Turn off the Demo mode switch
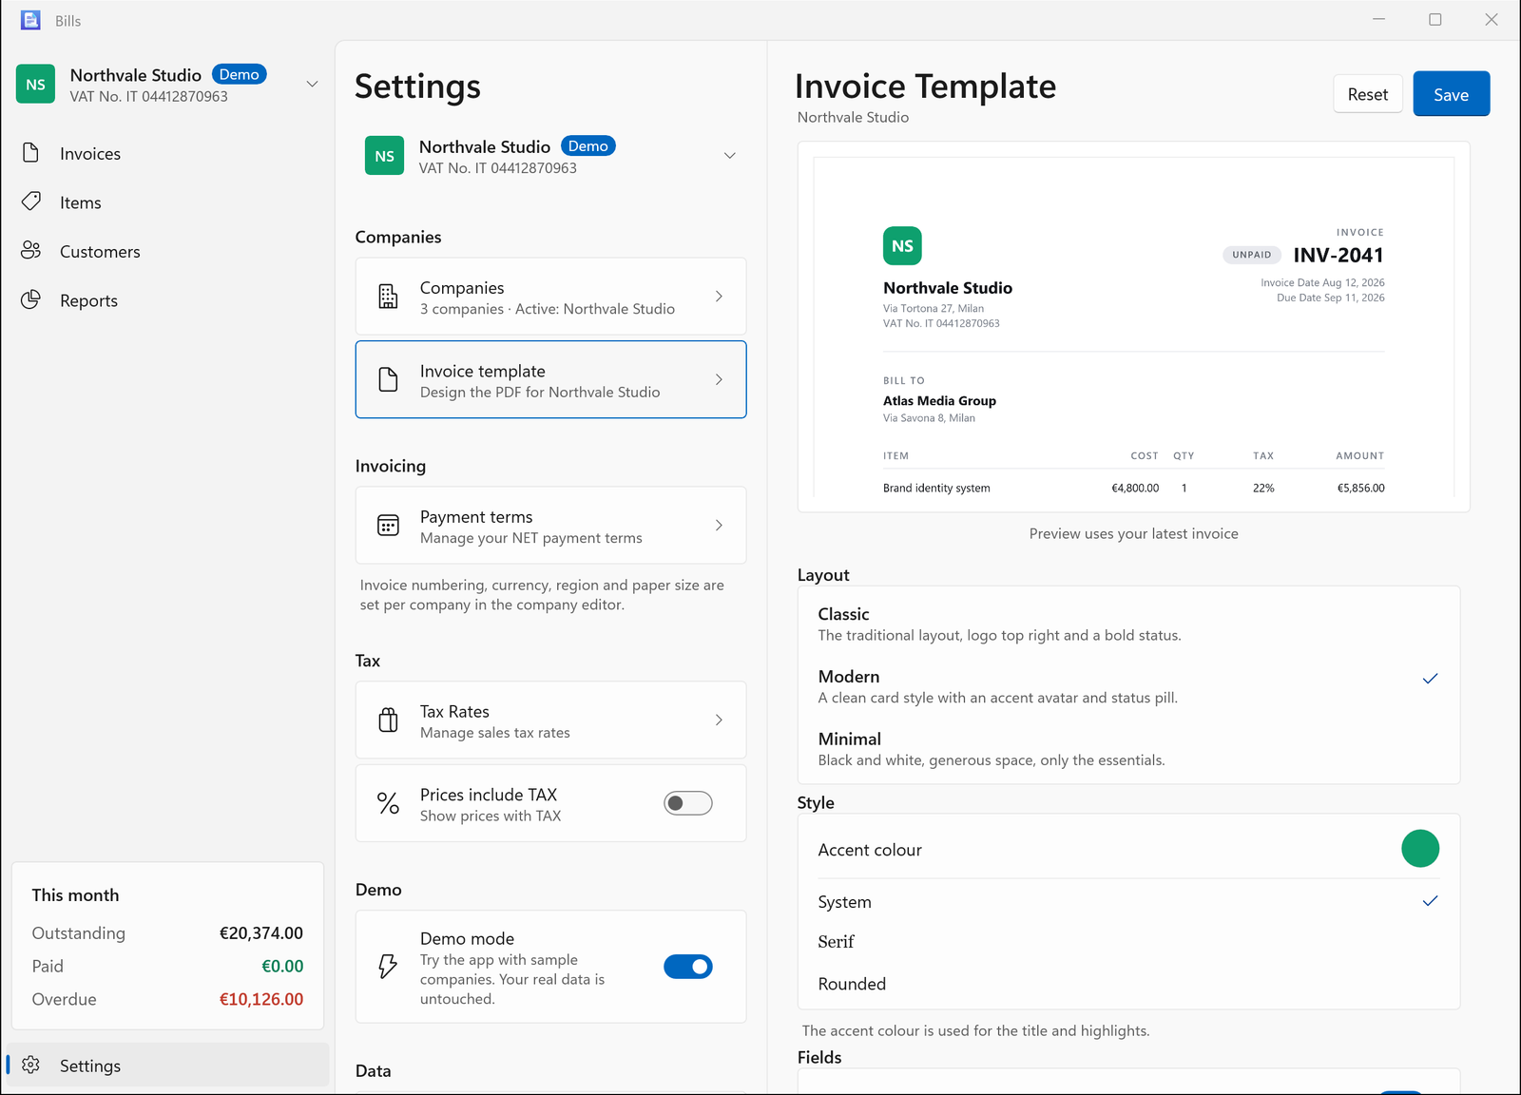 [688, 967]
